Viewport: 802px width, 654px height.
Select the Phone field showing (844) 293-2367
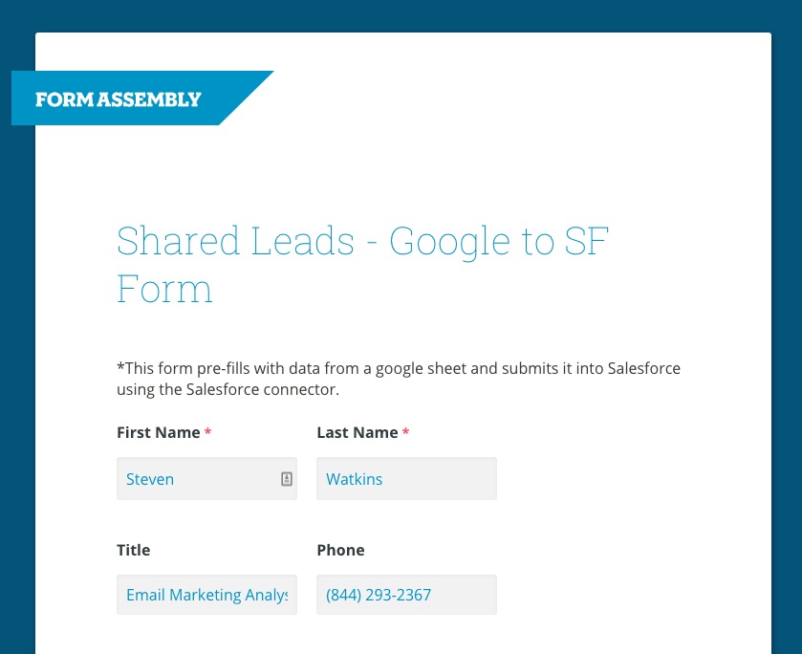406,595
